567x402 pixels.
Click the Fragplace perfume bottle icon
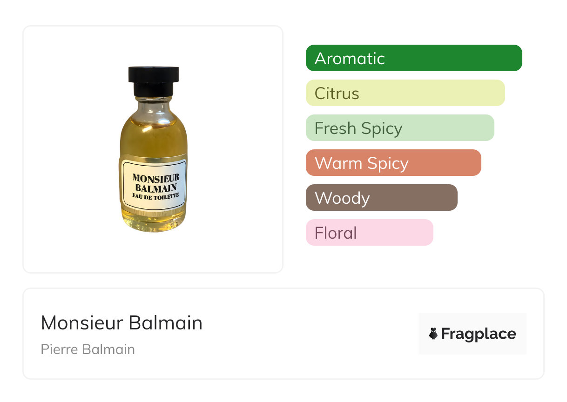coord(433,334)
